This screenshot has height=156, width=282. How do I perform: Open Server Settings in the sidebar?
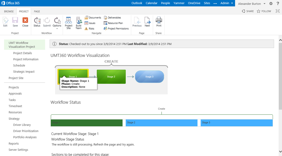click(18, 150)
